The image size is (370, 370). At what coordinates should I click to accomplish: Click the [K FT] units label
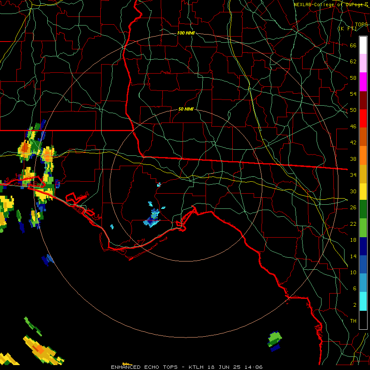pyautogui.click(x=347, y=28)
